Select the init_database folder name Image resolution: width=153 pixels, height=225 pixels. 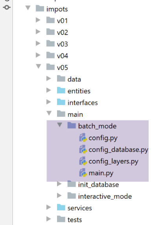[98, 185]
